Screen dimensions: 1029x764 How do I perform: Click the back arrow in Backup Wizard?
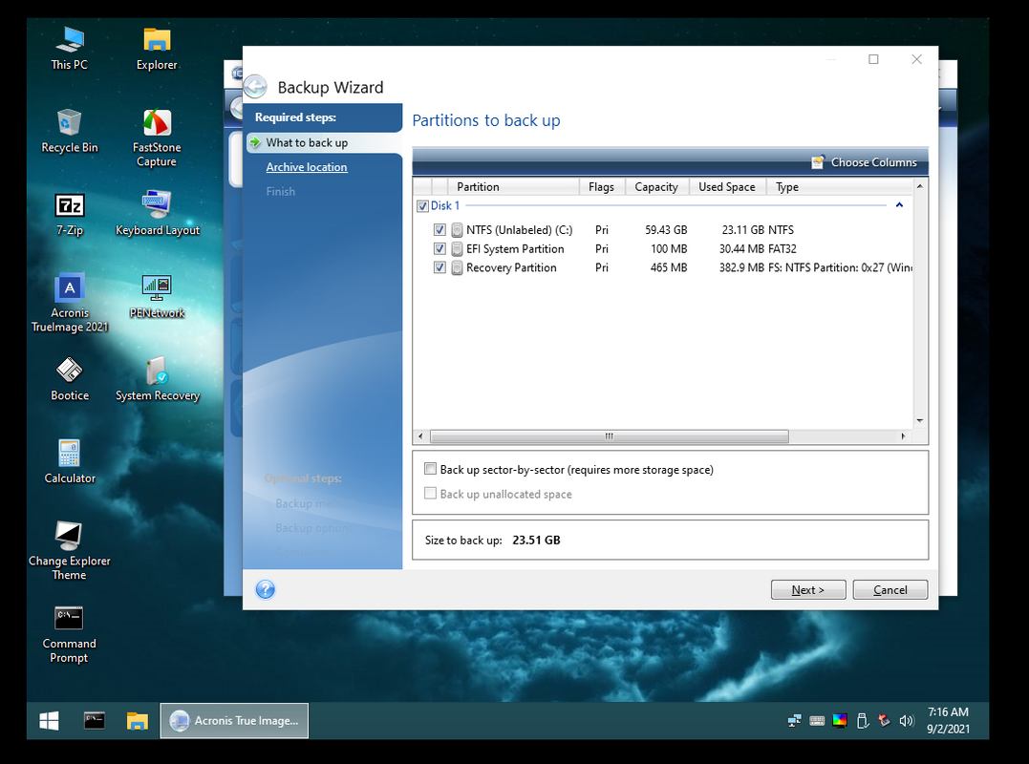coord(255,87)
